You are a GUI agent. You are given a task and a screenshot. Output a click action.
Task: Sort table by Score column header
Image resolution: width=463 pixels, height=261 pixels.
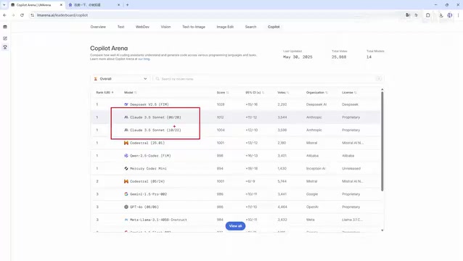tap(223, 93)
